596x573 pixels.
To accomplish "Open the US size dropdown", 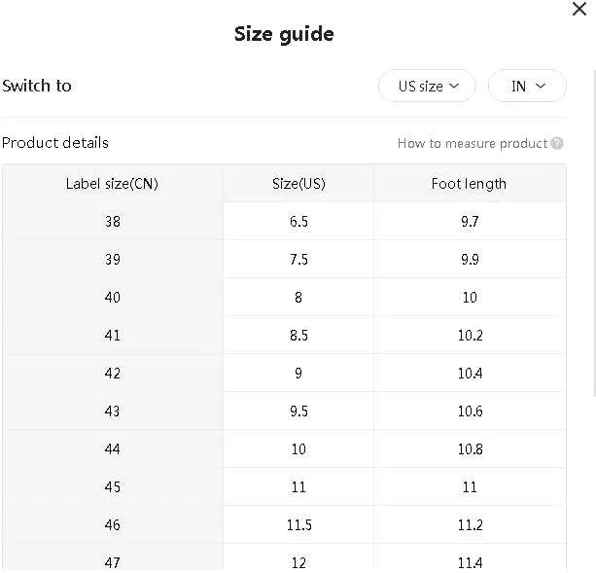I will point(427,86).
